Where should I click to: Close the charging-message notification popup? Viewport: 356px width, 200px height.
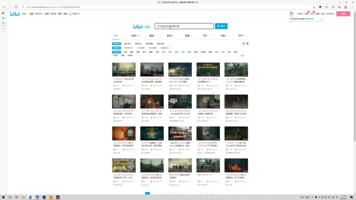point(321,19)
